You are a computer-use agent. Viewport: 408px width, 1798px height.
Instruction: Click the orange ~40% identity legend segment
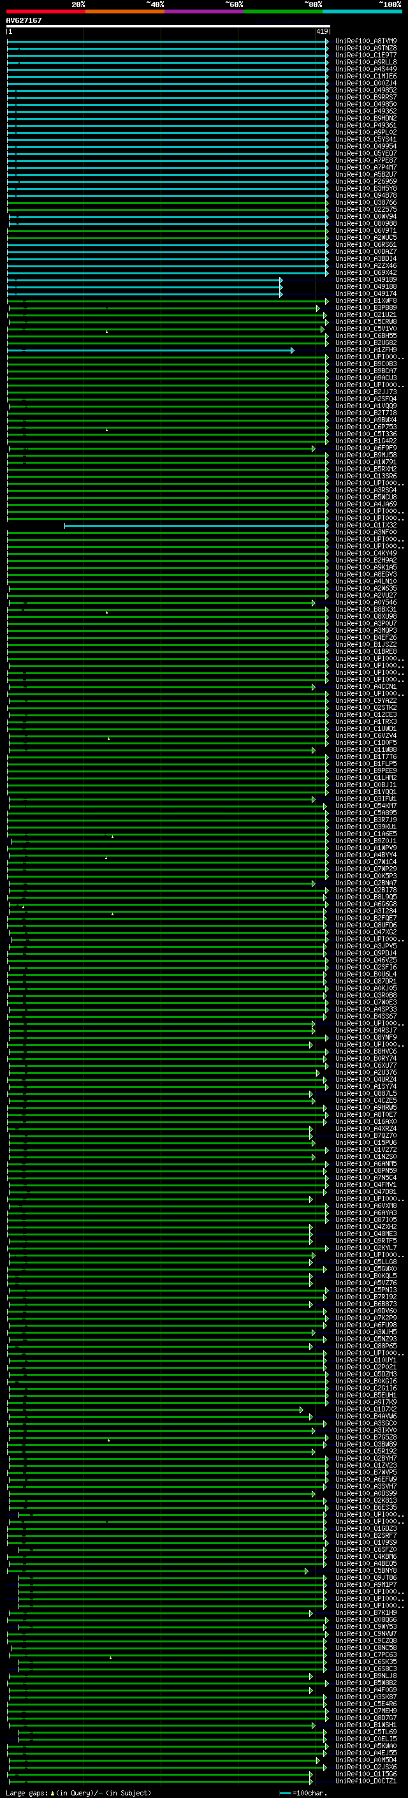pyautogui.click(x=125, y=11)
